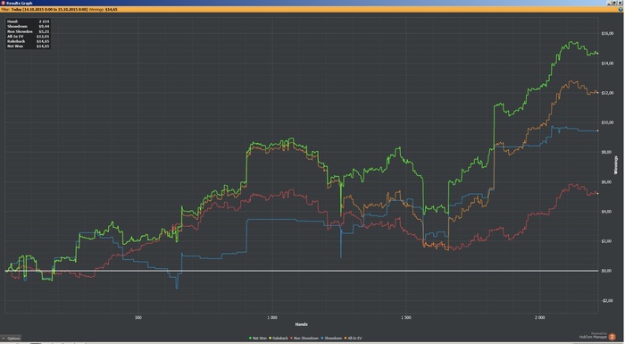The width and height of the screenshot is (625, 344).
Task: Close the Results Graph window
Action: (621, 3)
